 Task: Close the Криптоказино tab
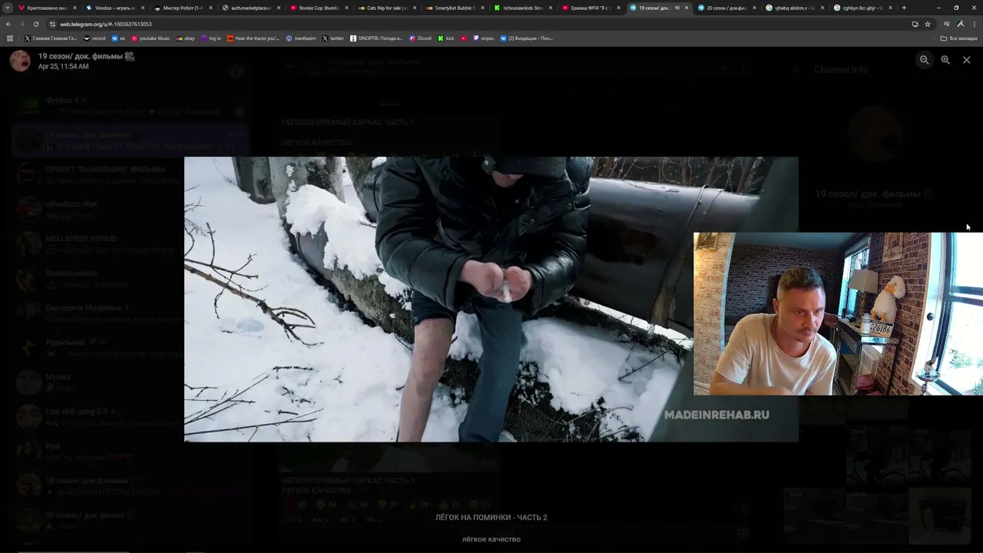click(74, 8)
